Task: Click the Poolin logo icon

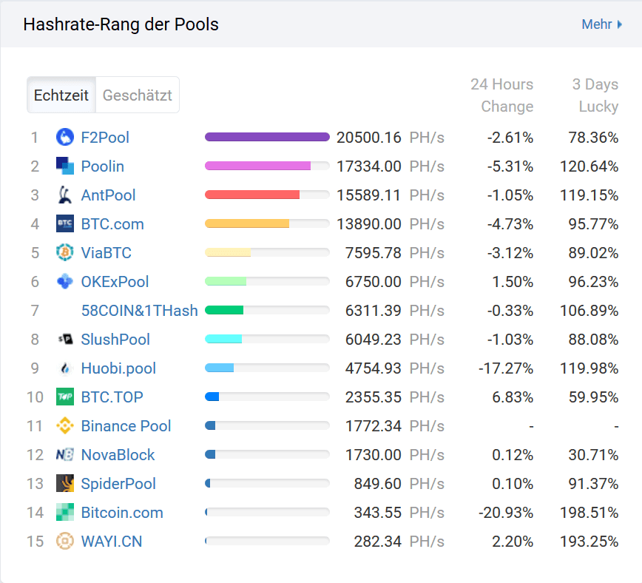Action: 65,166
